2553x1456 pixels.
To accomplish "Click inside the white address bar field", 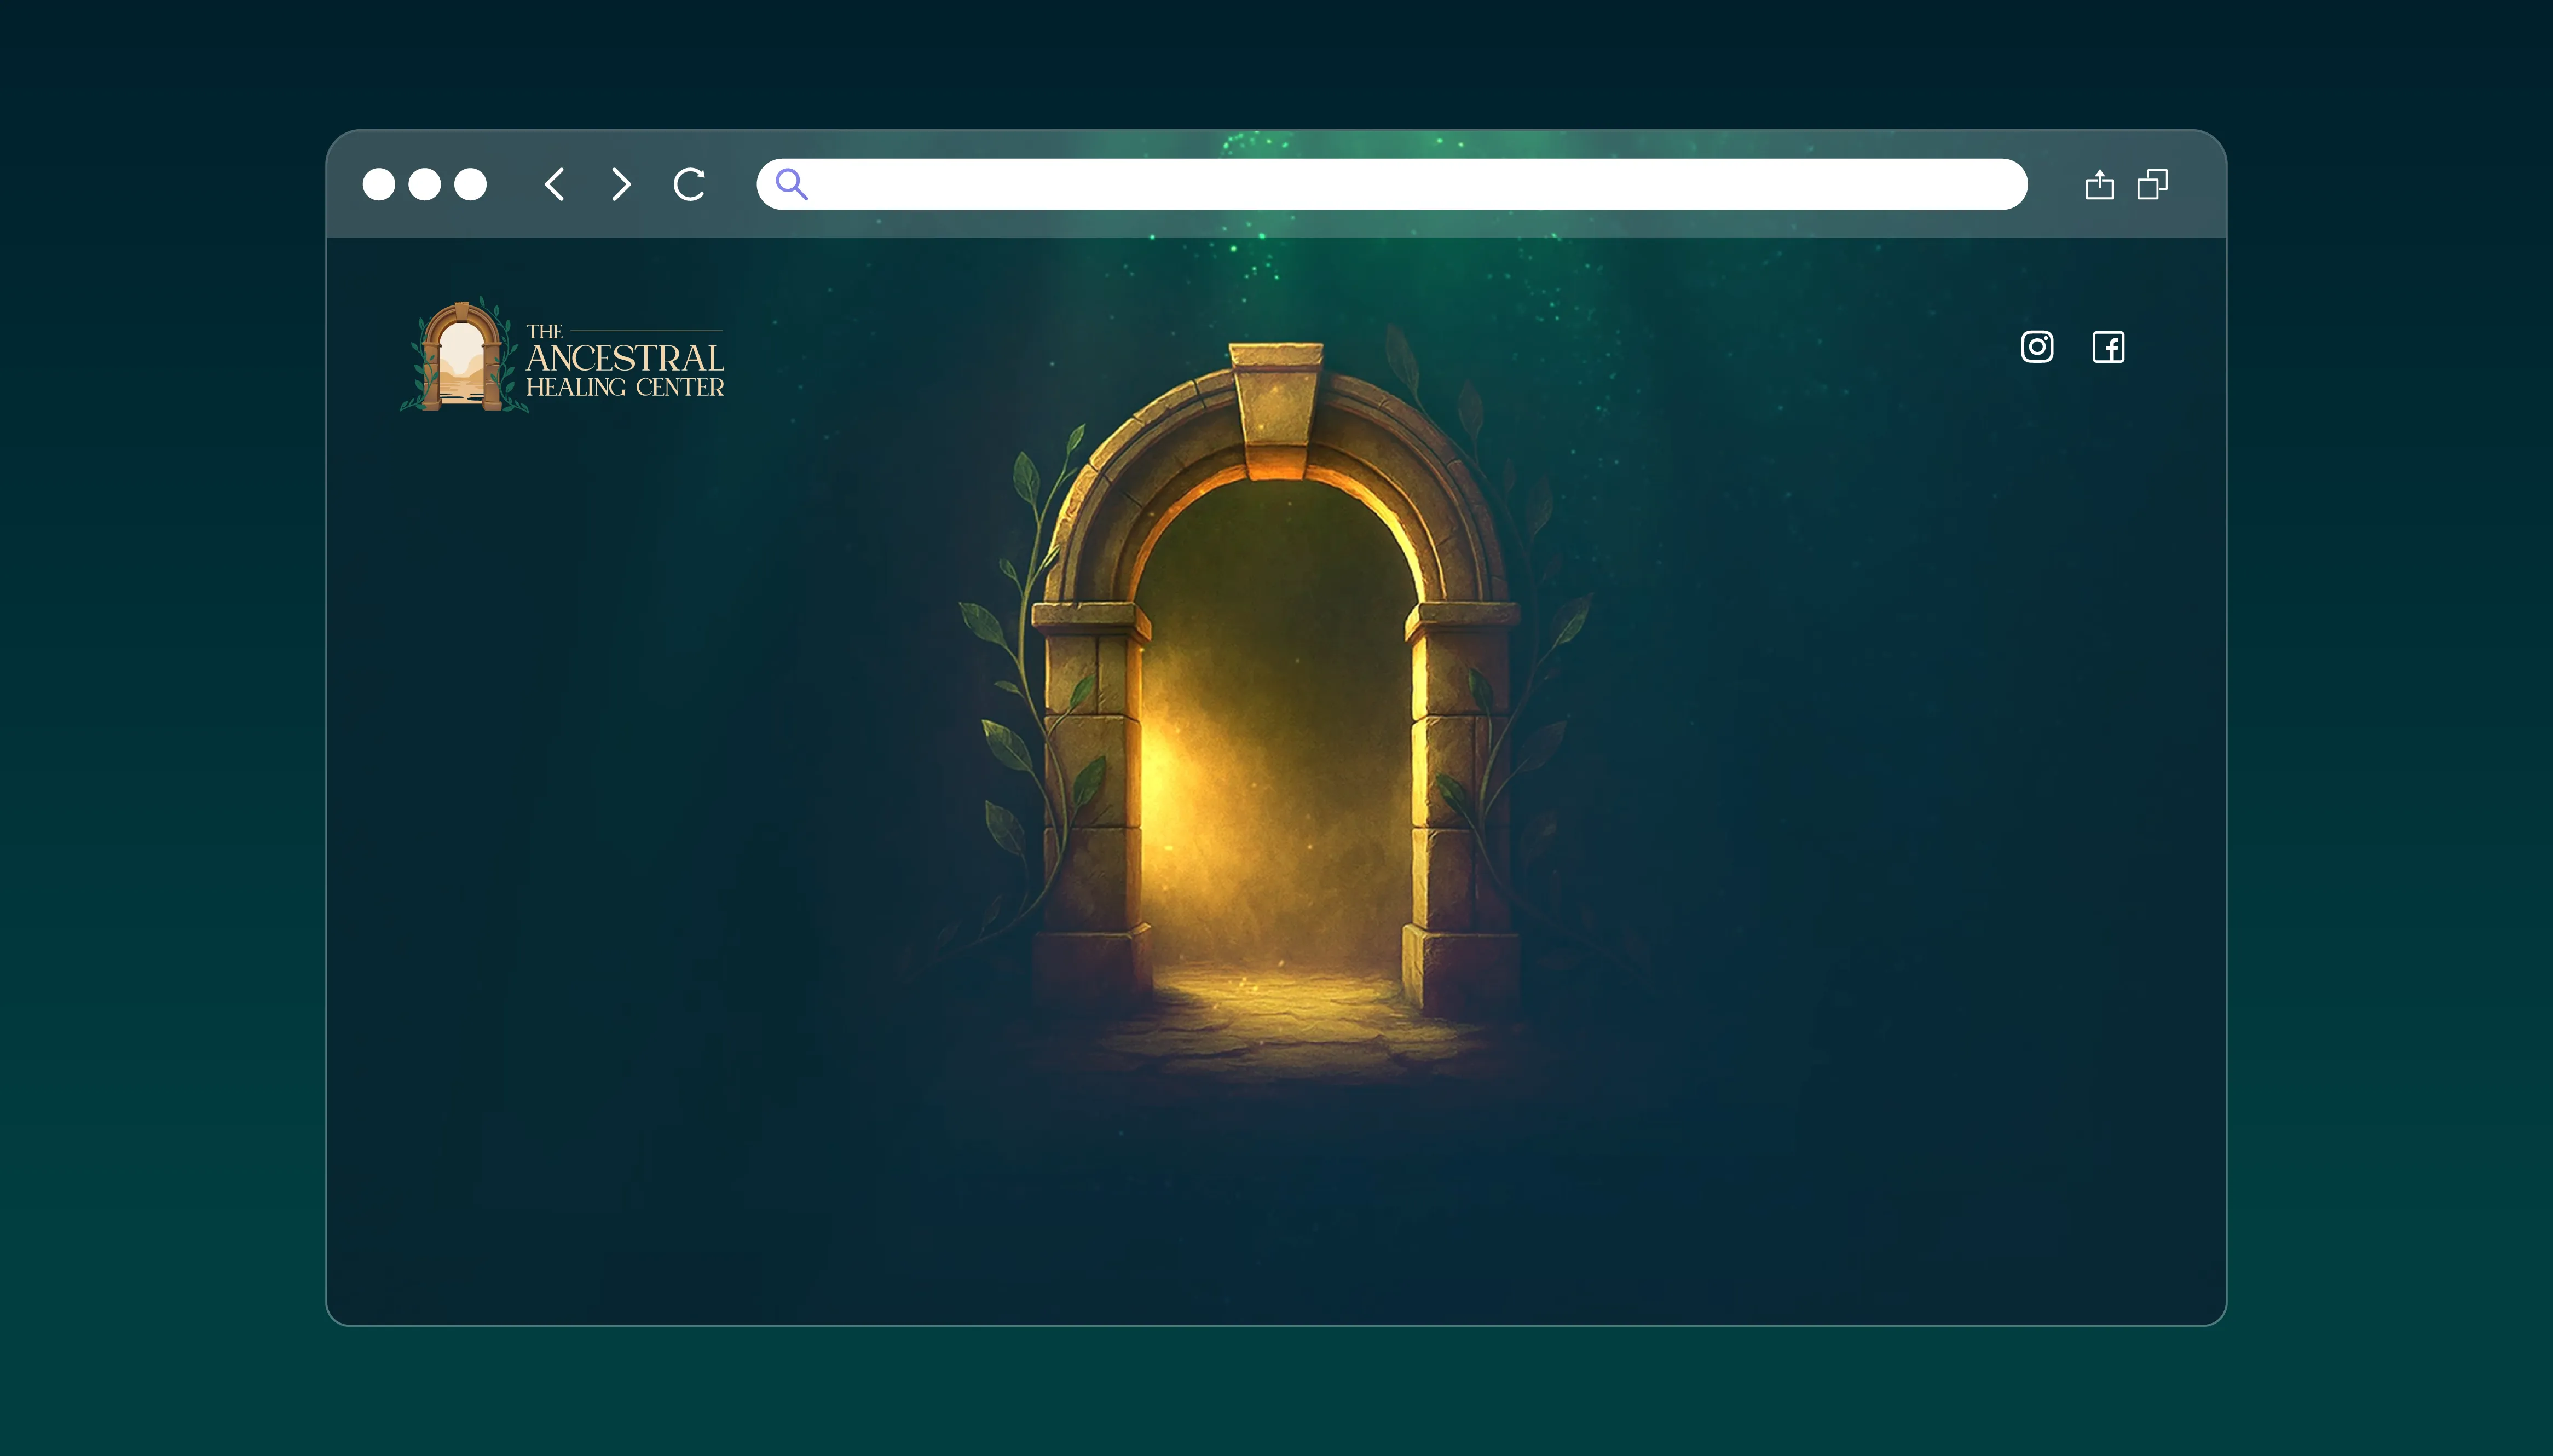I will pyautogui.click(x=1391, y=184).
